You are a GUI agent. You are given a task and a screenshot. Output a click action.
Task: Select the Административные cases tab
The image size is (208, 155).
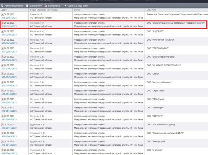tap(14, 5)
